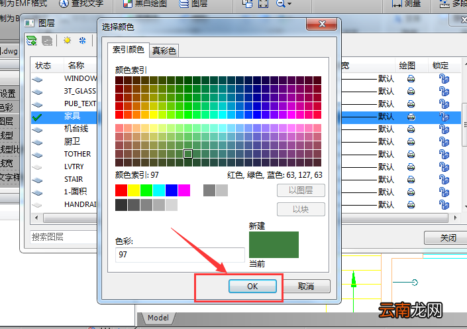Switch to the 真彩色 tab

point(164,50)
